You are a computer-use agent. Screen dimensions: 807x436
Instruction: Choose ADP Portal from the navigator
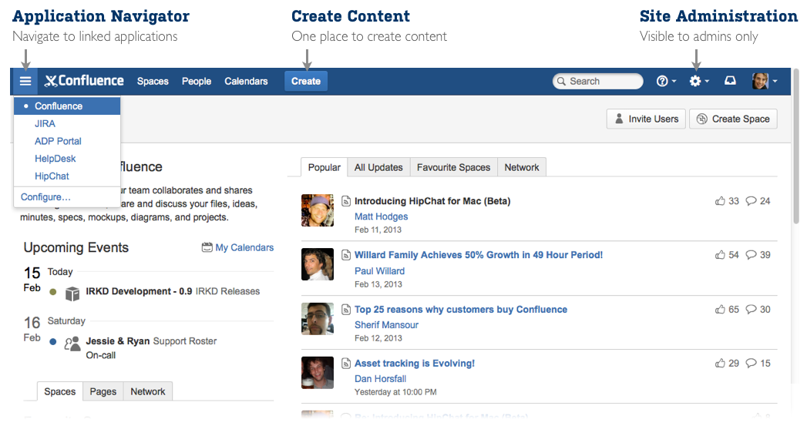coord(58,141)
